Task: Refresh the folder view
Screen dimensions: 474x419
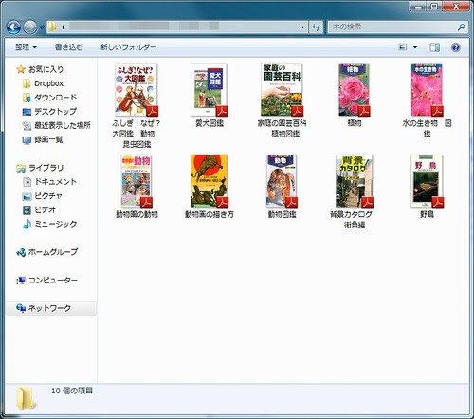Action: coord(316,27)
